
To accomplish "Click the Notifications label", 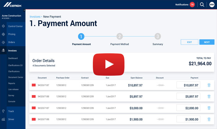I will point(182,5).
